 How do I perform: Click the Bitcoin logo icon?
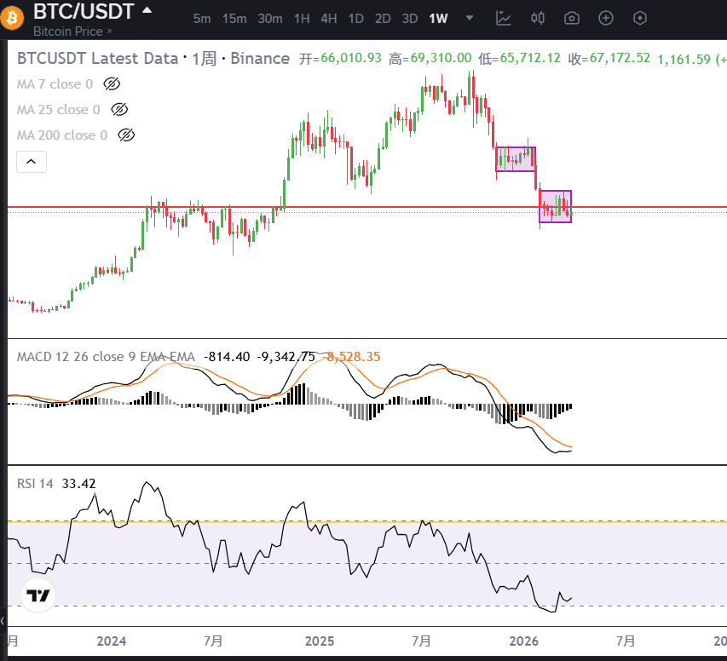(x=11, y=18)
